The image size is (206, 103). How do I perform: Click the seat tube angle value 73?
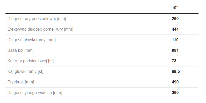coord(174,61)
